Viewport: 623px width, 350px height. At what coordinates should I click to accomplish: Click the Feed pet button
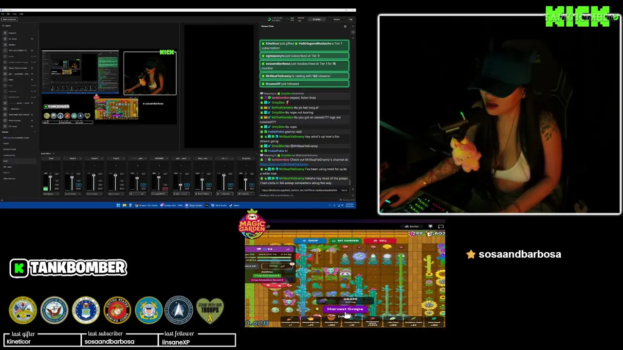[x=277, y=266]
